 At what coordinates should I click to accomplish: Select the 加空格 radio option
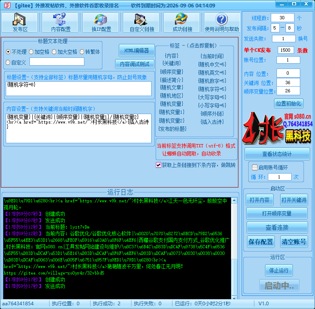(x=39, y=52)
